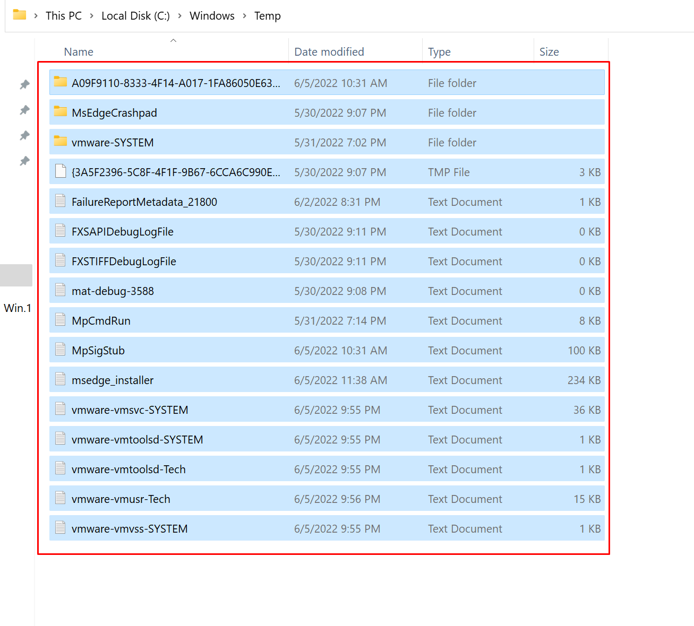694x626 pixels.
Task: Sort files by Name column header
Action: (79, 52)
